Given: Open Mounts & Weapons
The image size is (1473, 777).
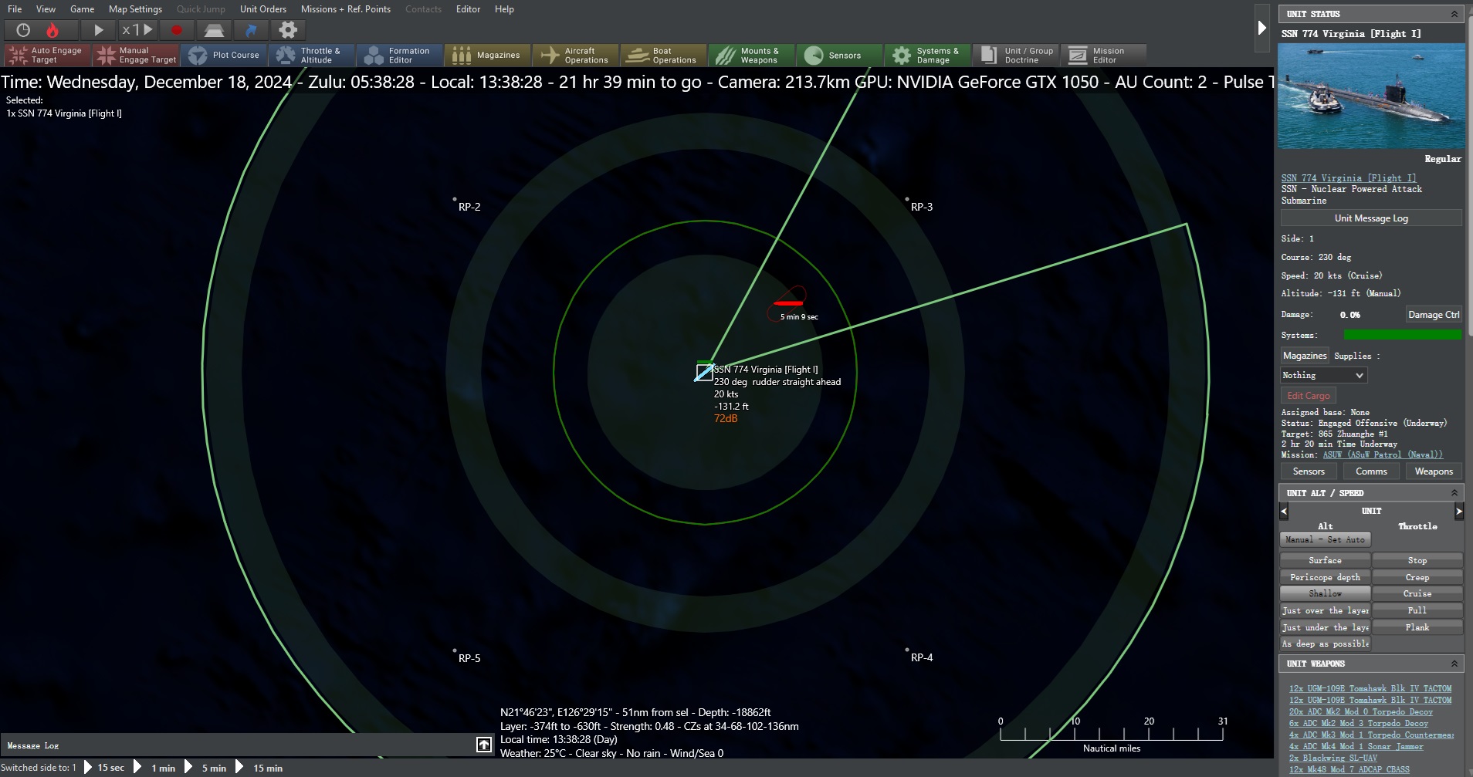Looking at the screenshot, I should [x=752, y=55].
